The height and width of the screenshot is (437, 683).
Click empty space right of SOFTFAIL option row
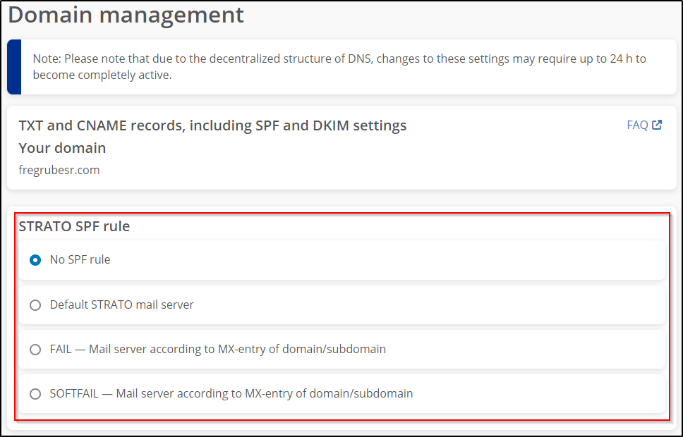(550, 394)
